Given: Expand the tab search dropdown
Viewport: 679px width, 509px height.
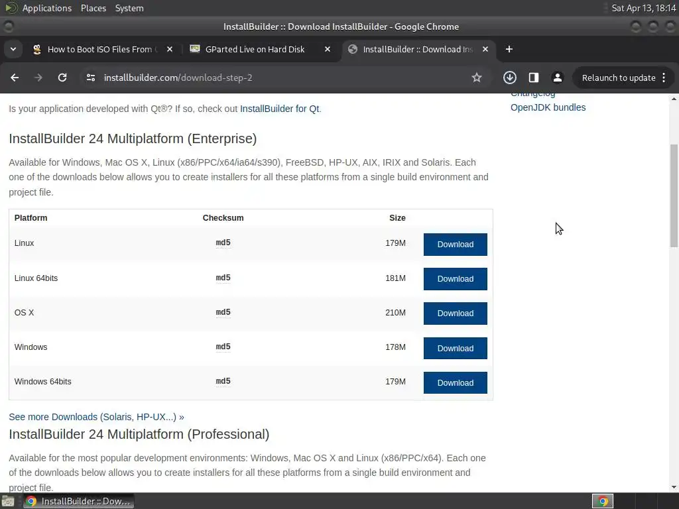Looking at the screenshot, I should coord(13,49).
